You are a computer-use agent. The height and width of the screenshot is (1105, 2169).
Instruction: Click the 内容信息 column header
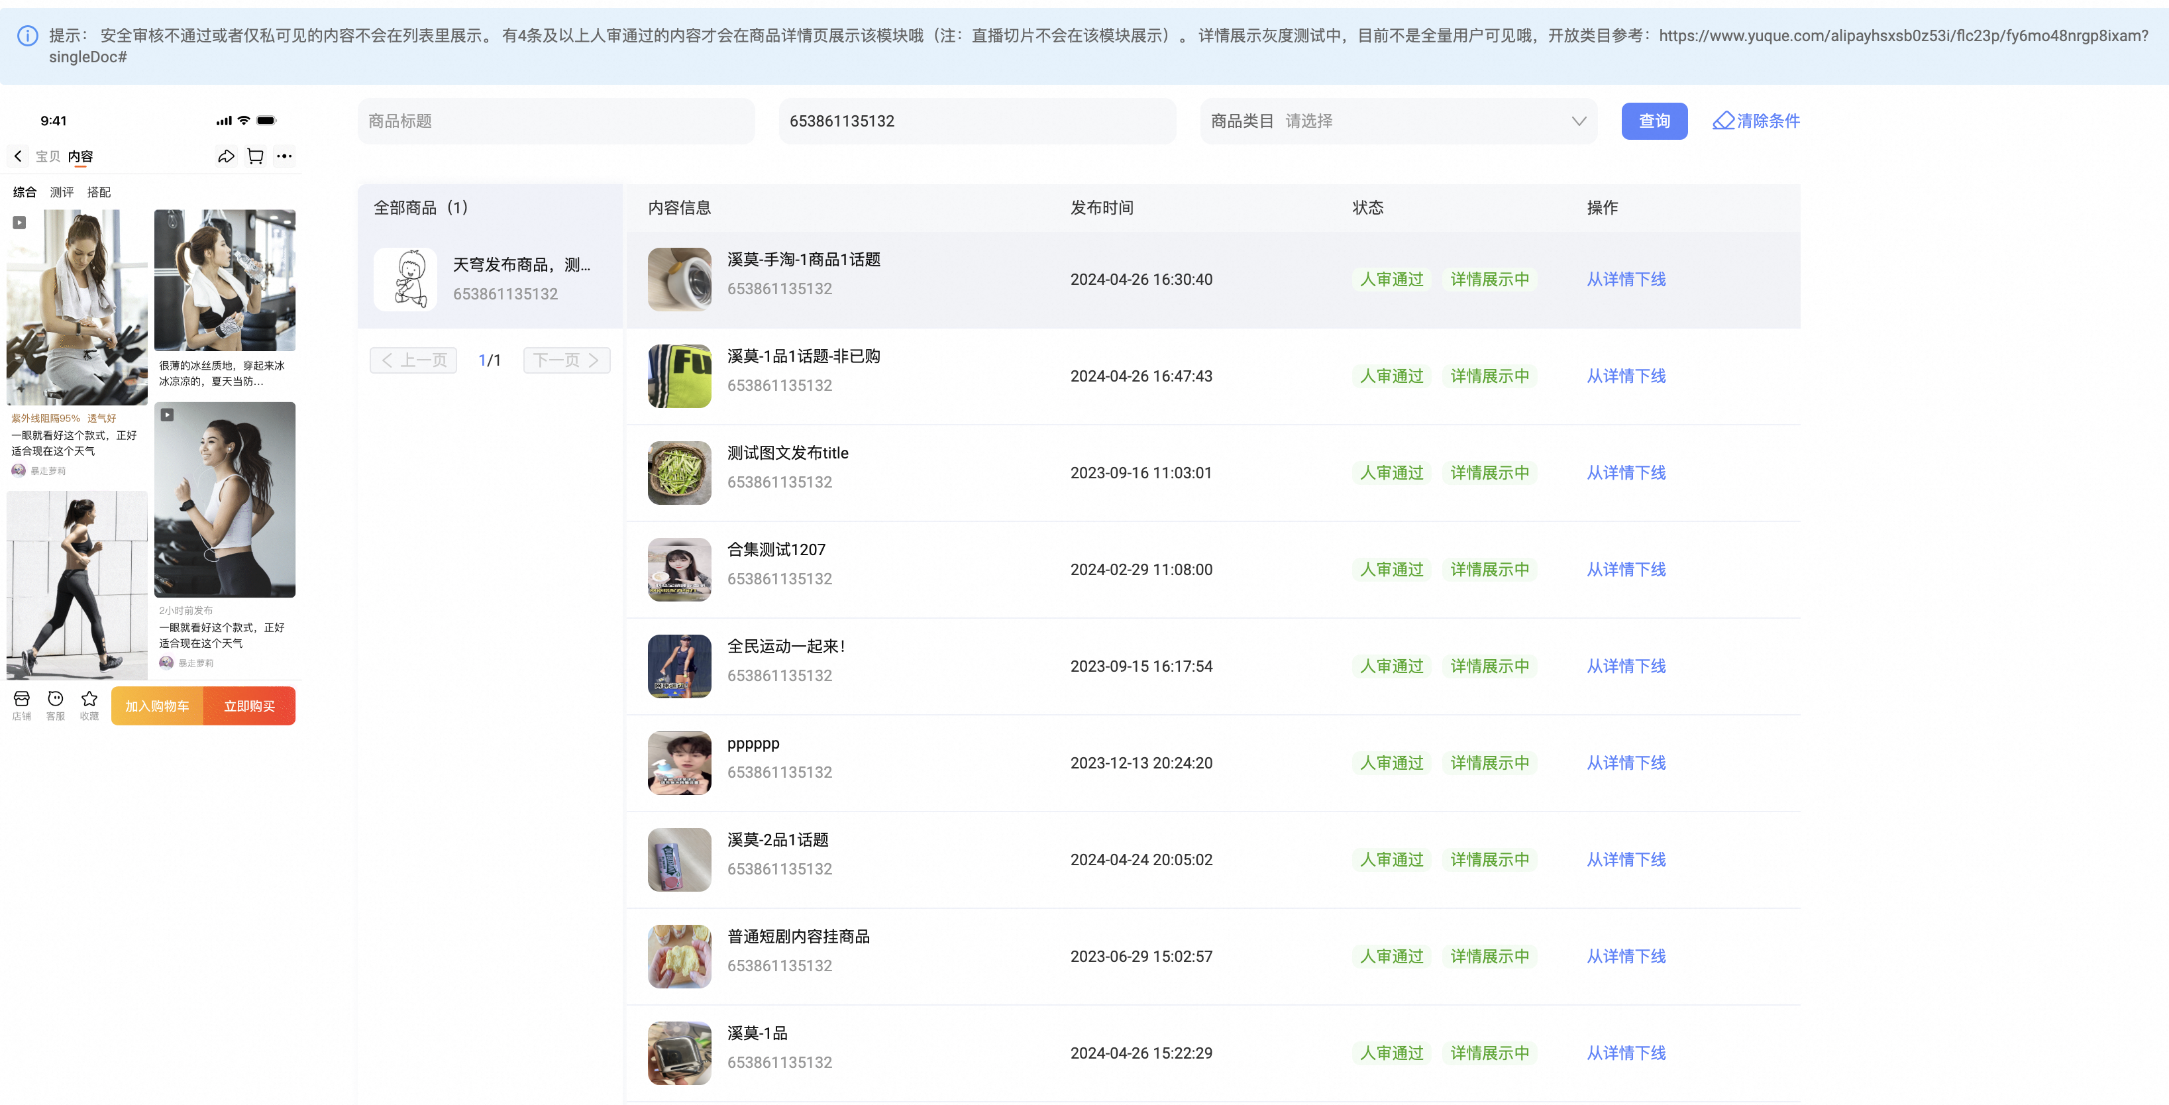click(x=680, y=207)
